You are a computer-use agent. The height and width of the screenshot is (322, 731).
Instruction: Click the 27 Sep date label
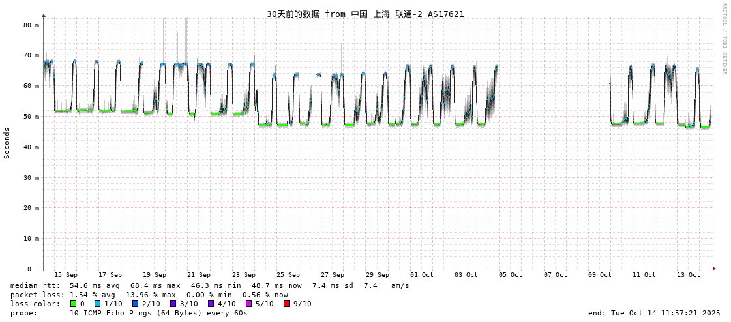click(x=333, y=275)
